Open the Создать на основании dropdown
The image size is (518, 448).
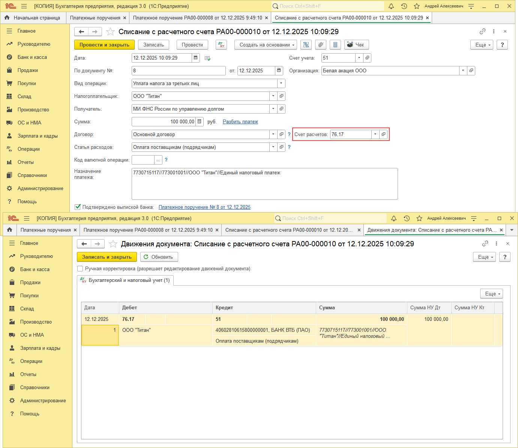tap(266, 45)
